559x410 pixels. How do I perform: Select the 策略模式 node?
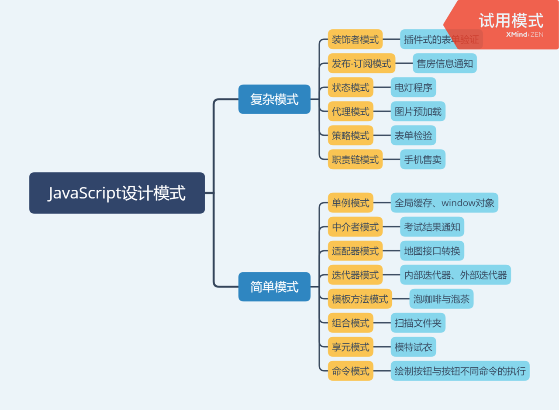click(350, 135)
